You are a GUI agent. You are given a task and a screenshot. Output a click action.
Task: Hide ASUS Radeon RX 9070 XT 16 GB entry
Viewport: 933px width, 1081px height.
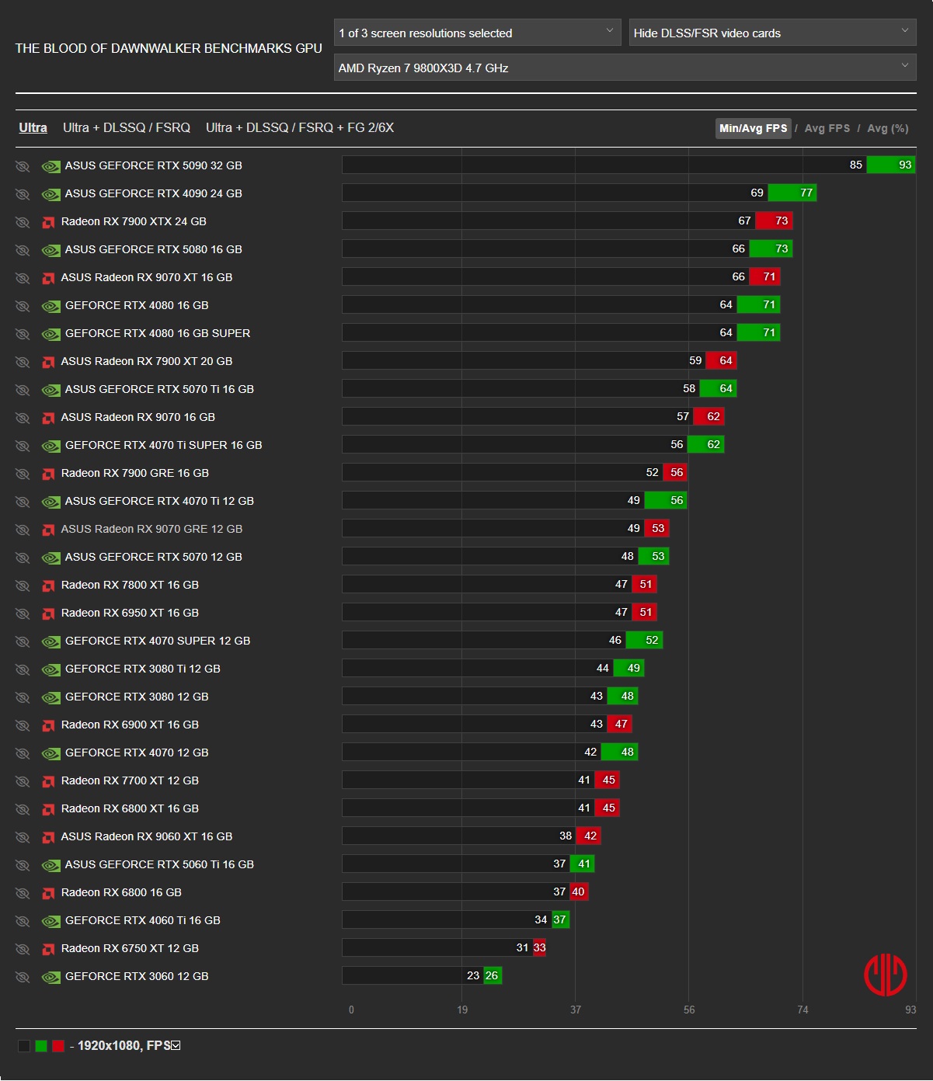click(23, 278)
